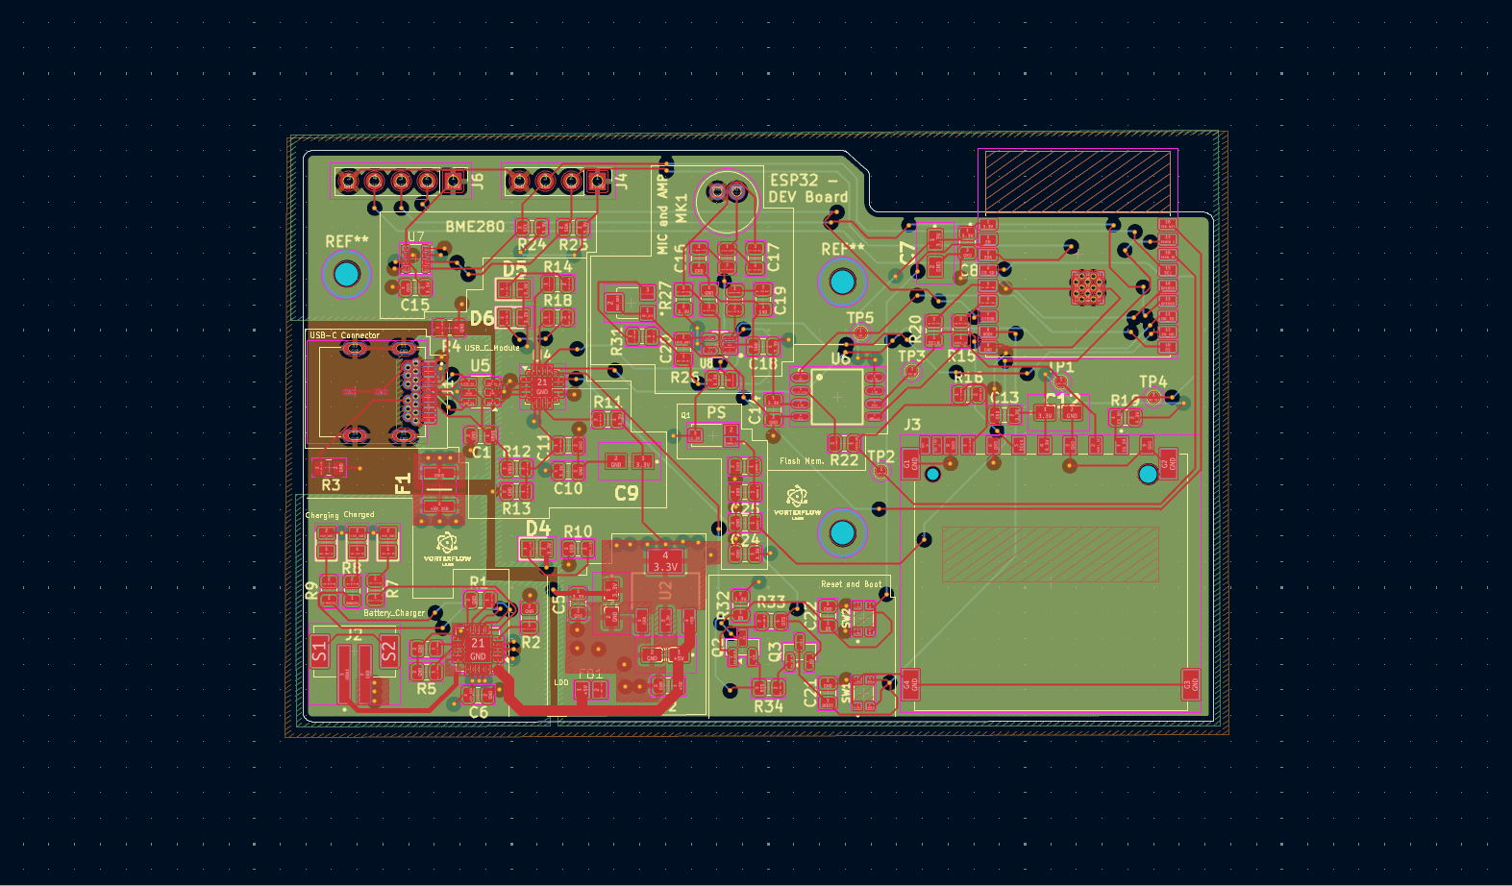
Task: Select the R5 resistor label
Action: coord(426,688)
